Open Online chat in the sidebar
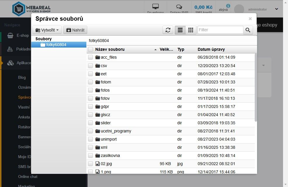This screenshot has width=288, height=187. pos(28,176)
